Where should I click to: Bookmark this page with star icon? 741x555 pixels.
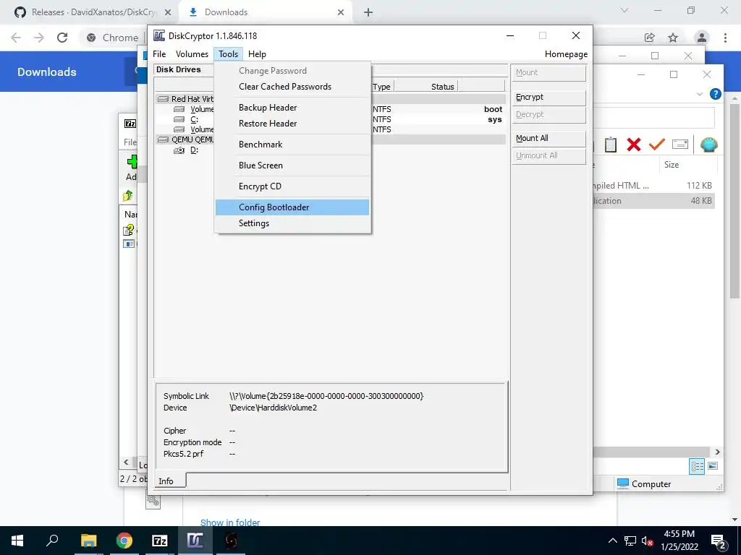tap(673, 38)
